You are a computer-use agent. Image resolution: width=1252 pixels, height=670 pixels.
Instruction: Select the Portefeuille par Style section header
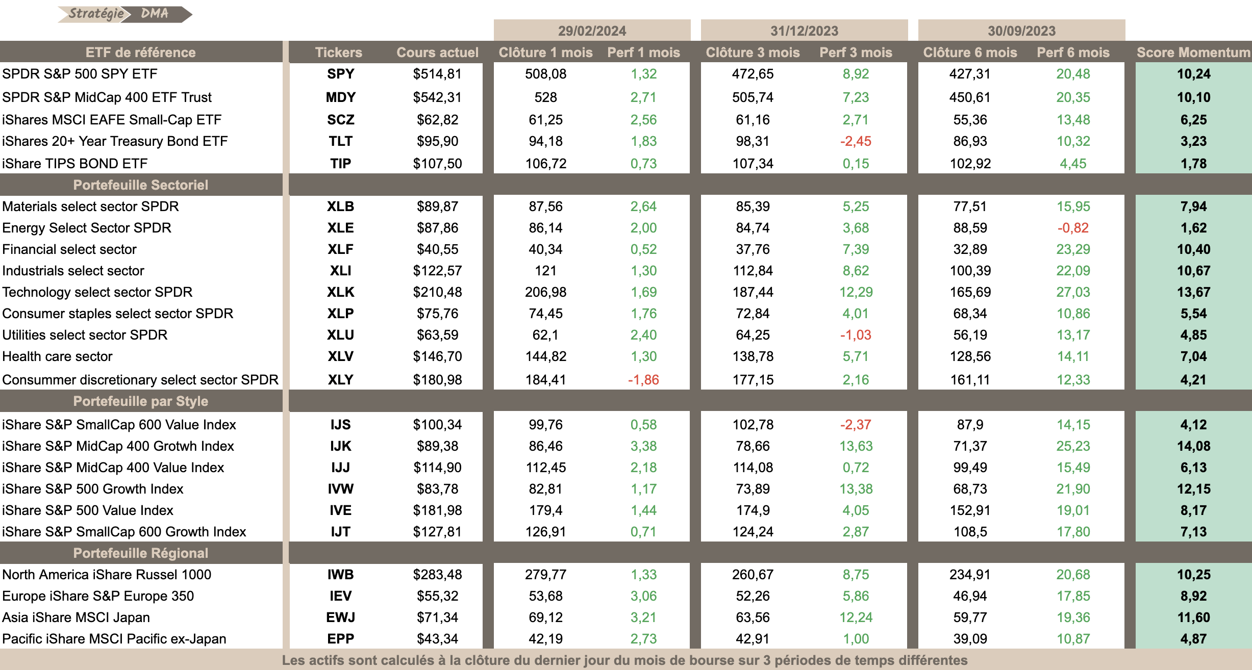(x=141, y=401)
